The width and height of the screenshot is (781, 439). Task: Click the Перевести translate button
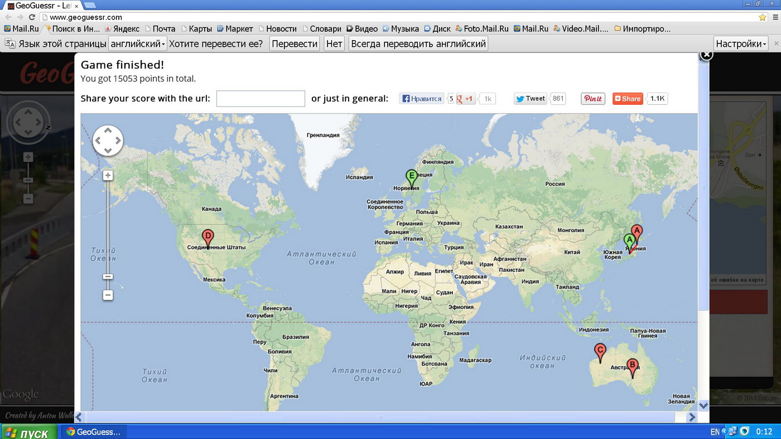point(295,43)
